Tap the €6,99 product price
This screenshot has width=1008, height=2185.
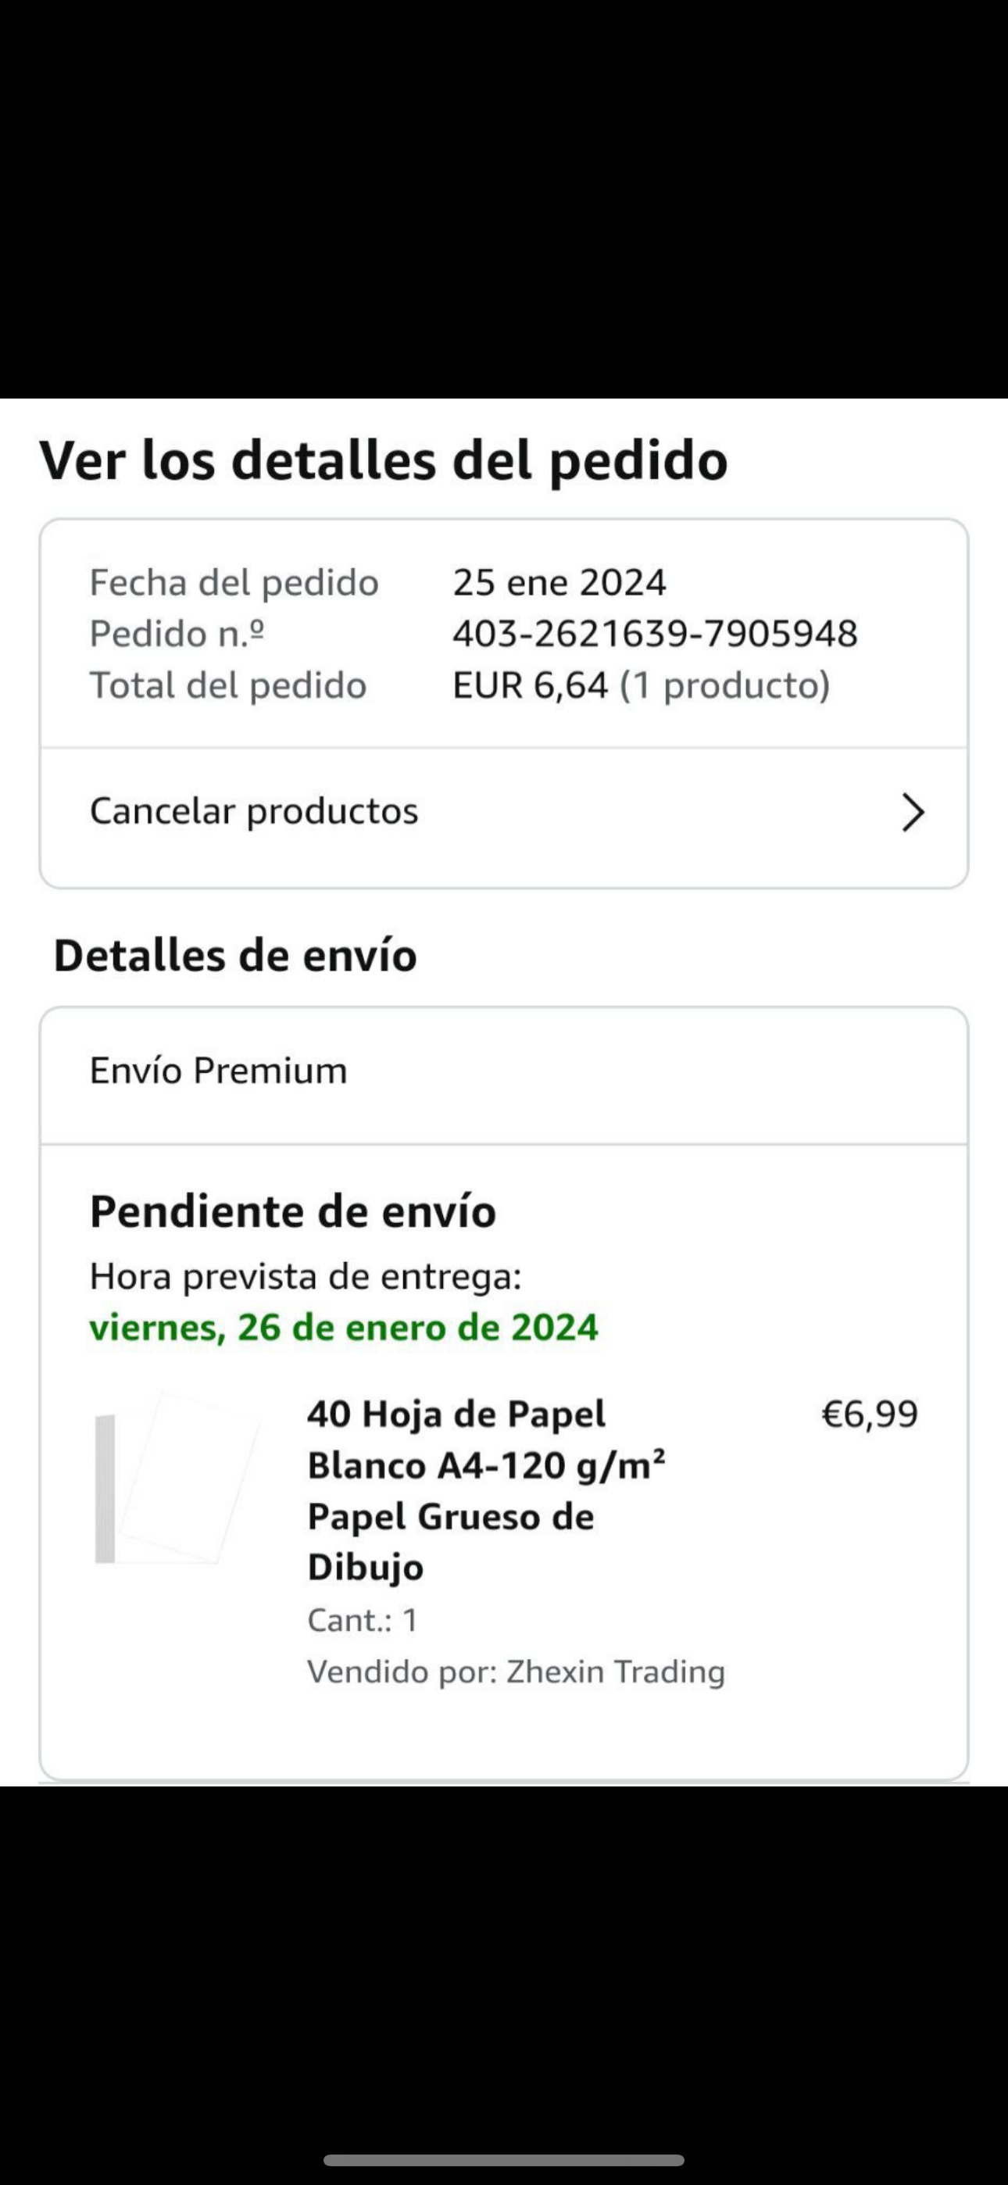(x=869, y=1414)
